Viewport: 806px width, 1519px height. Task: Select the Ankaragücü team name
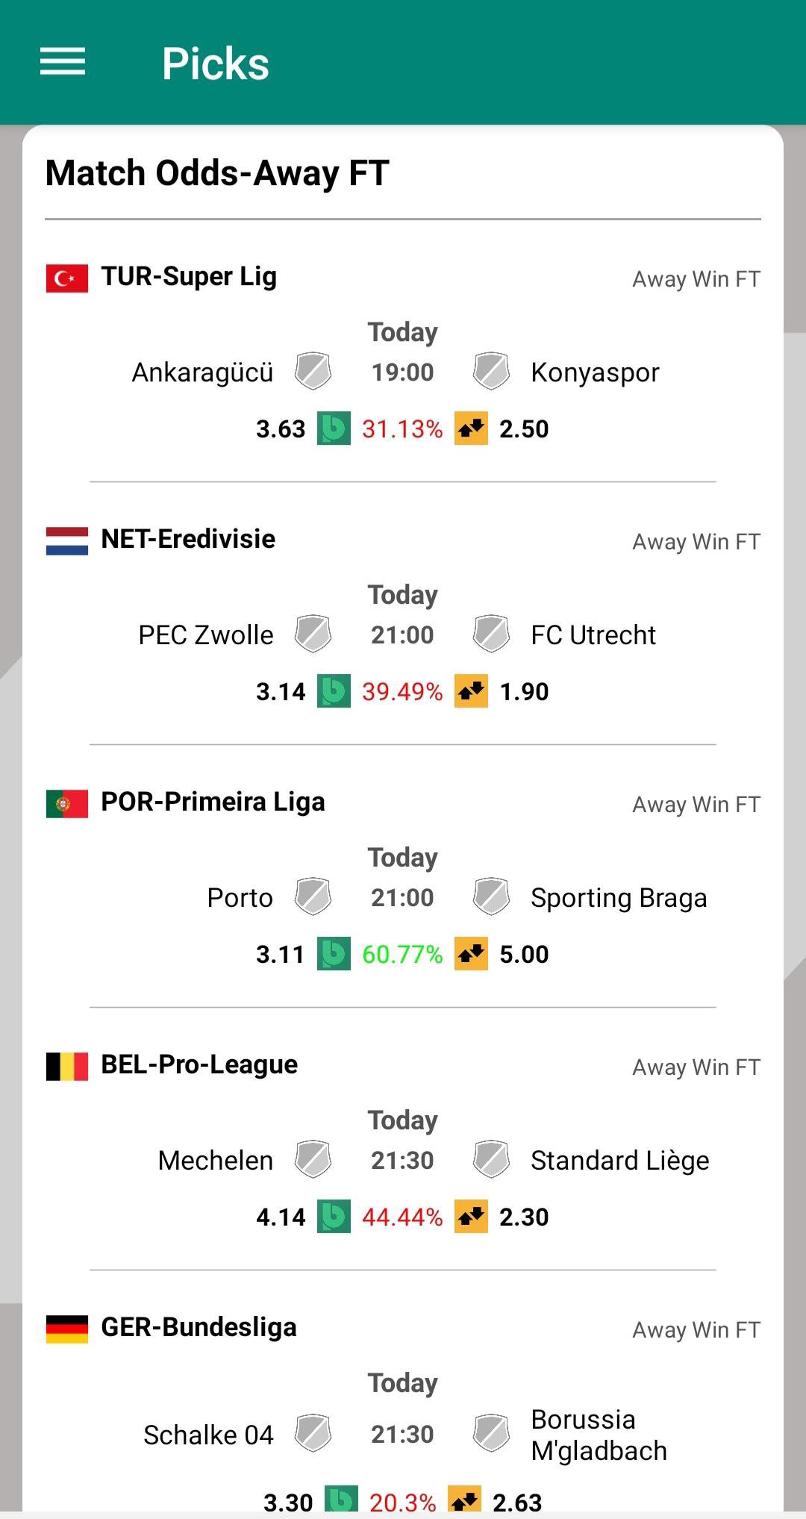202,372
